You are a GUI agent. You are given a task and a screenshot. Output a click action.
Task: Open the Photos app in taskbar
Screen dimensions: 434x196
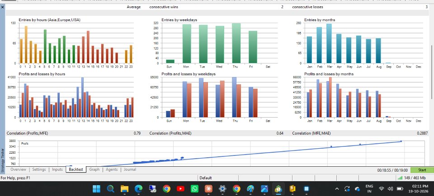coord(264,189)
